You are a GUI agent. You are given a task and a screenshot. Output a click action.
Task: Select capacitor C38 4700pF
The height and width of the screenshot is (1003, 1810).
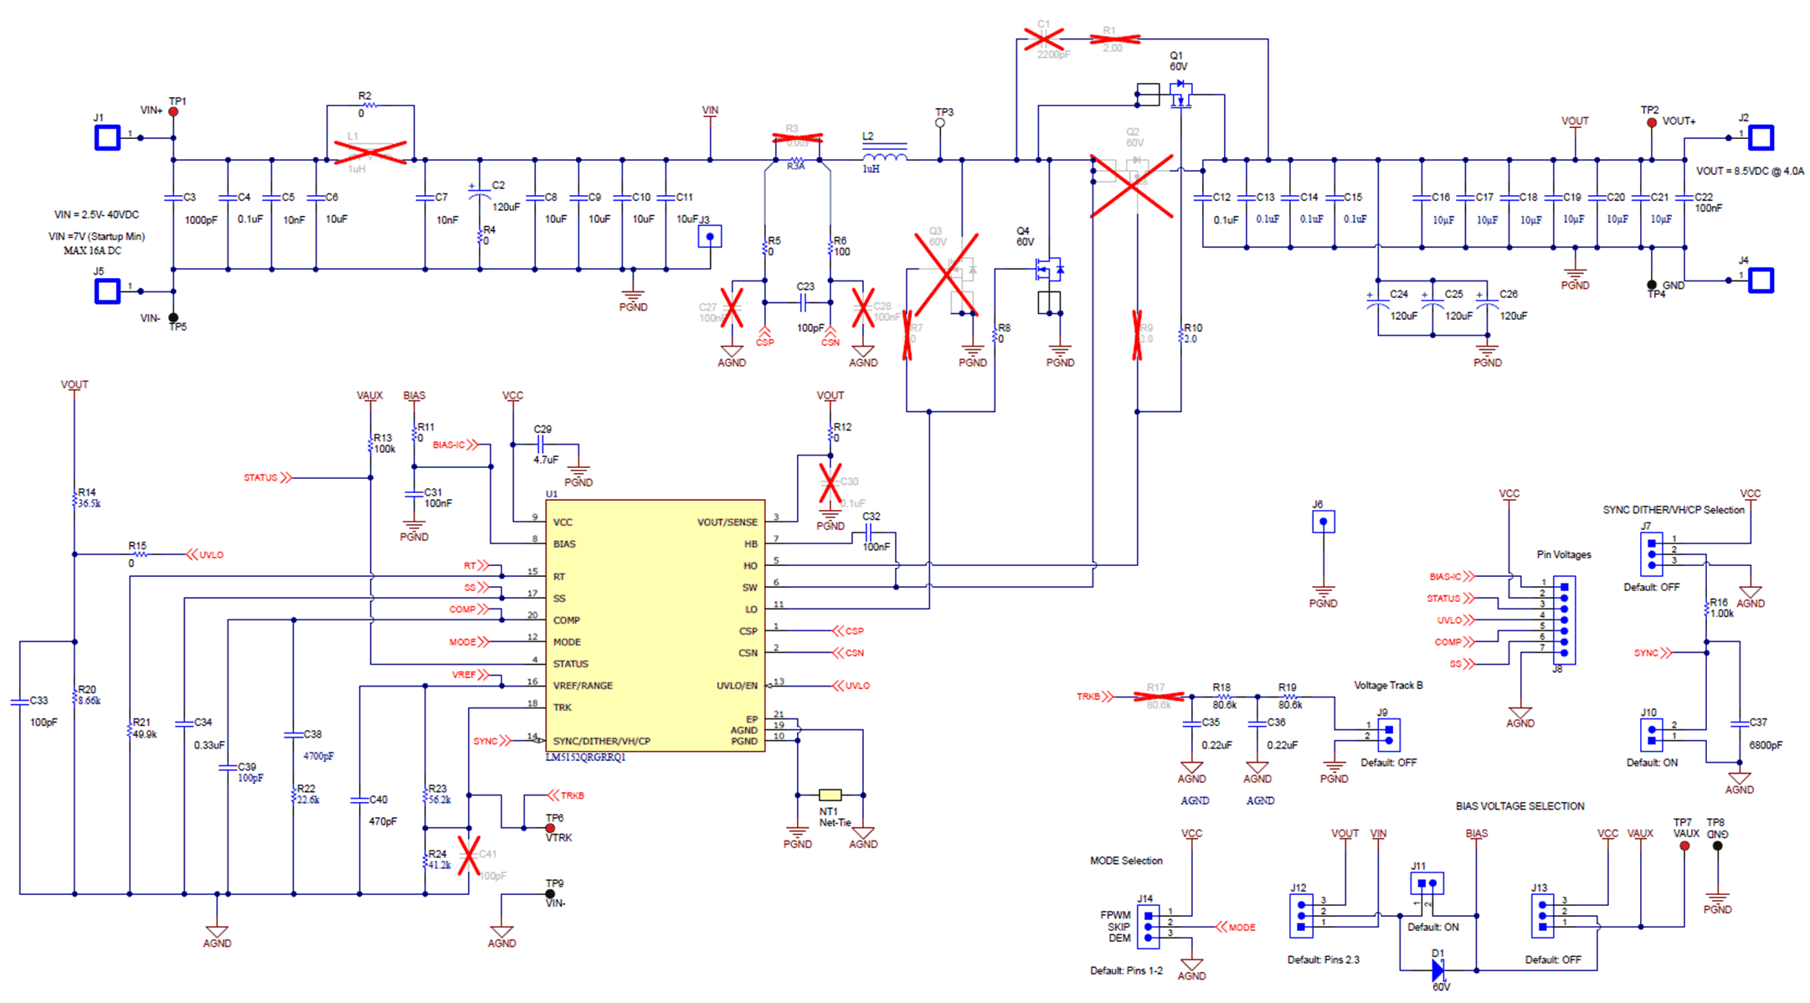click(293, 734)
